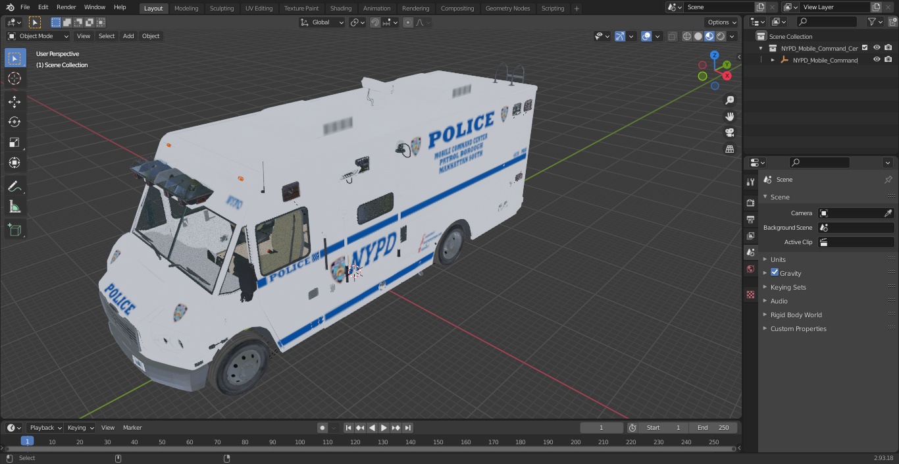Open the File menu
This screenshot has width=899, height=464.
click(25, 7)
